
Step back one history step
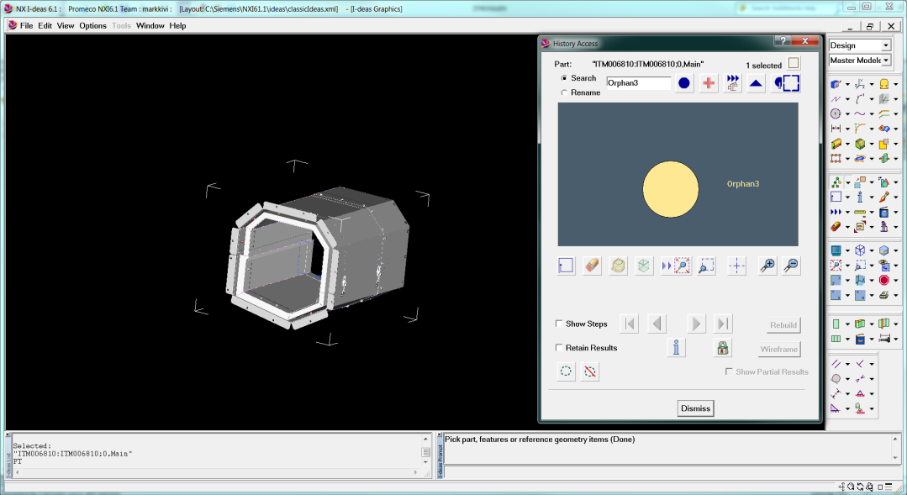657,324
